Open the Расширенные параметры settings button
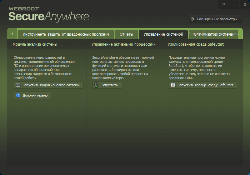The image size is (250, 175). pos(215,19)
